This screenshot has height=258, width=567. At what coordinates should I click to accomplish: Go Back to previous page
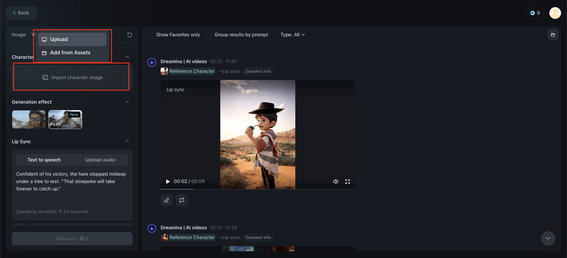point(21,13)
